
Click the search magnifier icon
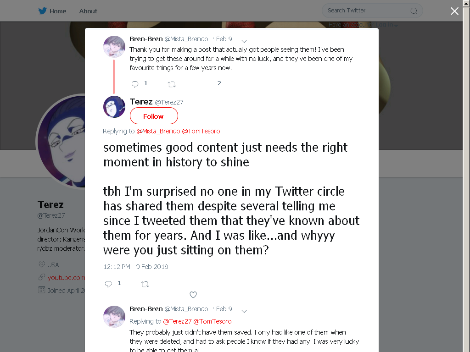[x=414, y=11]
